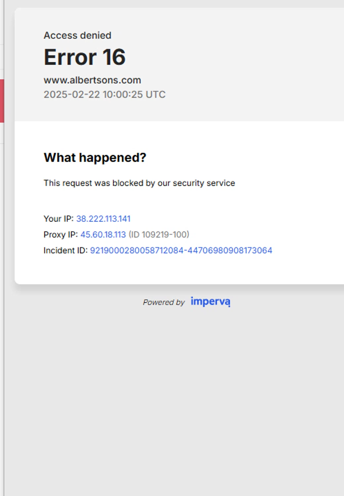This screenshot has width=344, height=496.
Task: Click the "Error 16" heading
Action: click(85, 57)
